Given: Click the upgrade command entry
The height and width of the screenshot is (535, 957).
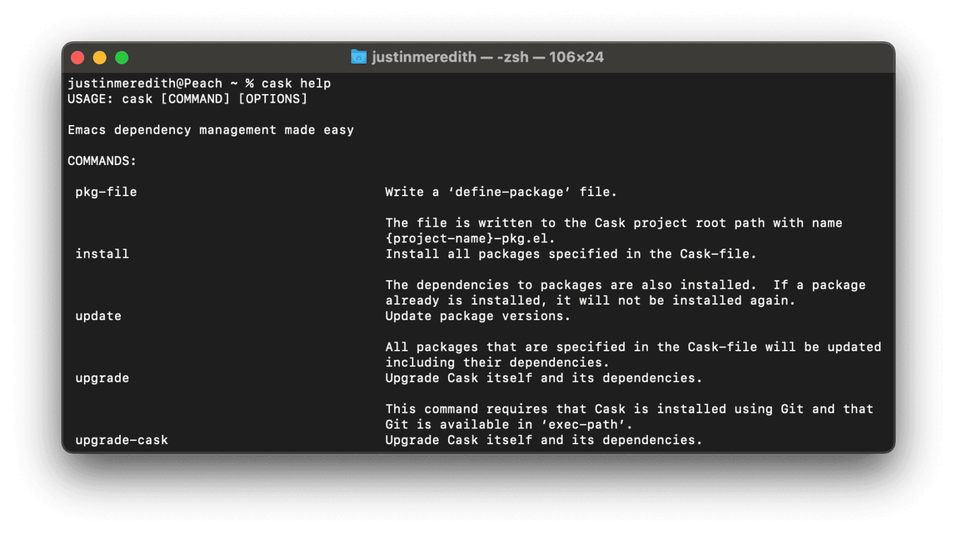Looking at the screenshot, I should coord(102,378).
